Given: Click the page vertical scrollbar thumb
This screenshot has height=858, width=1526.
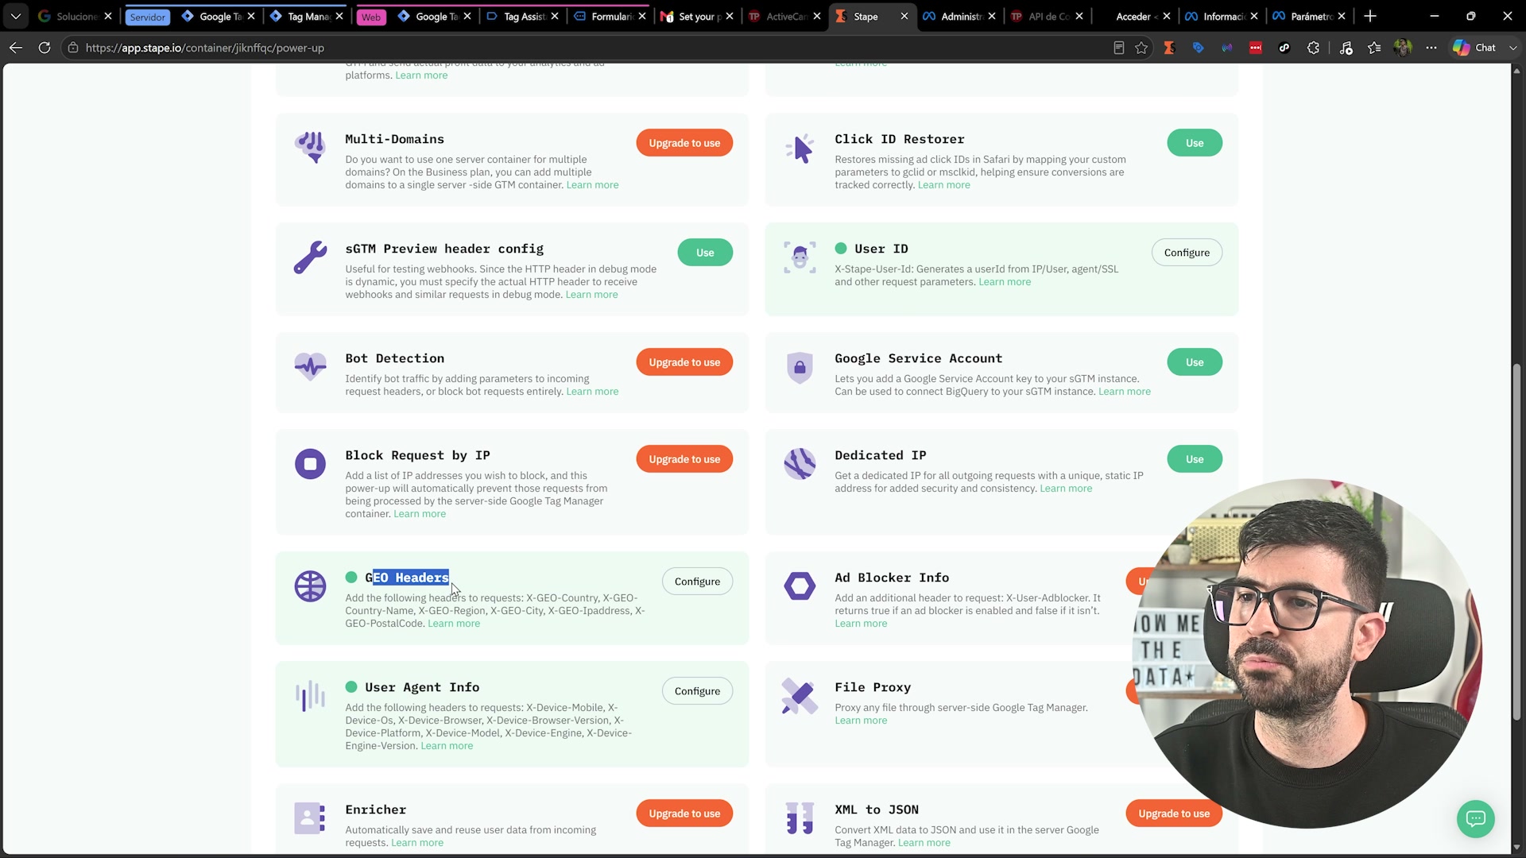Looking at the screenshot, I should click(x=1516, y=542).
